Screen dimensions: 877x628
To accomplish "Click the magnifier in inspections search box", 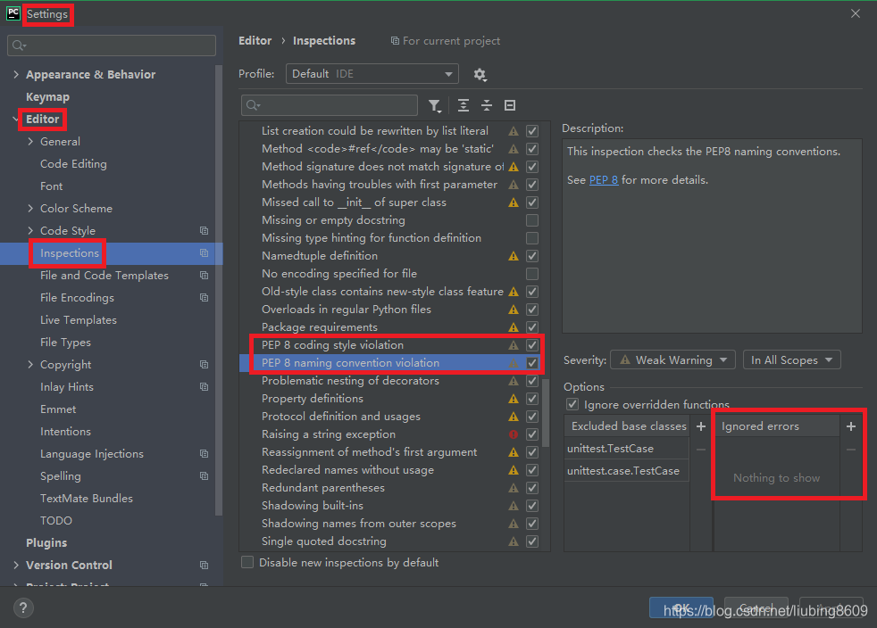I will click(x=254, y=105).
